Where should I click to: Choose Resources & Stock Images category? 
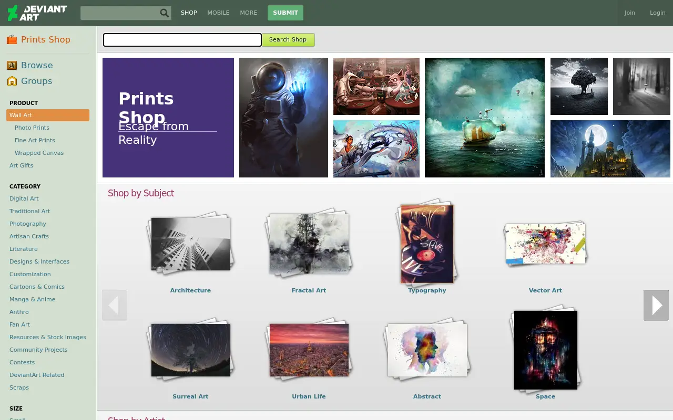(48, 337)
